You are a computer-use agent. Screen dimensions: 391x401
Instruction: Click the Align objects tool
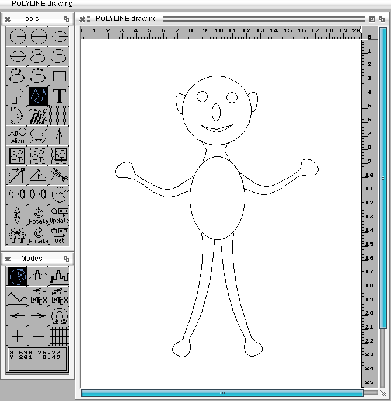(x=18, y=136)
